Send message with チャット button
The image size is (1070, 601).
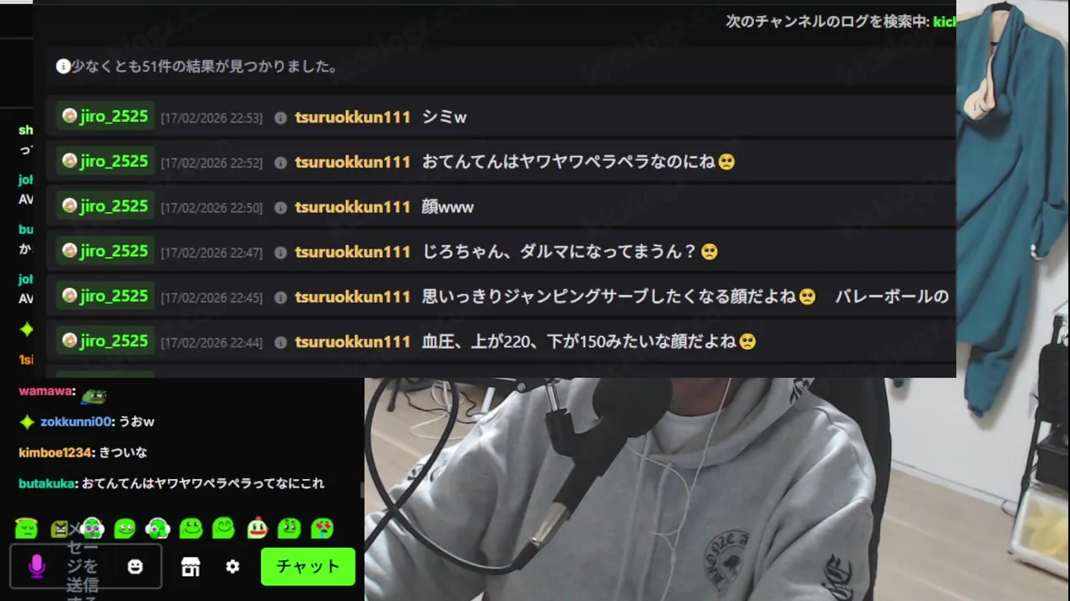308,567
